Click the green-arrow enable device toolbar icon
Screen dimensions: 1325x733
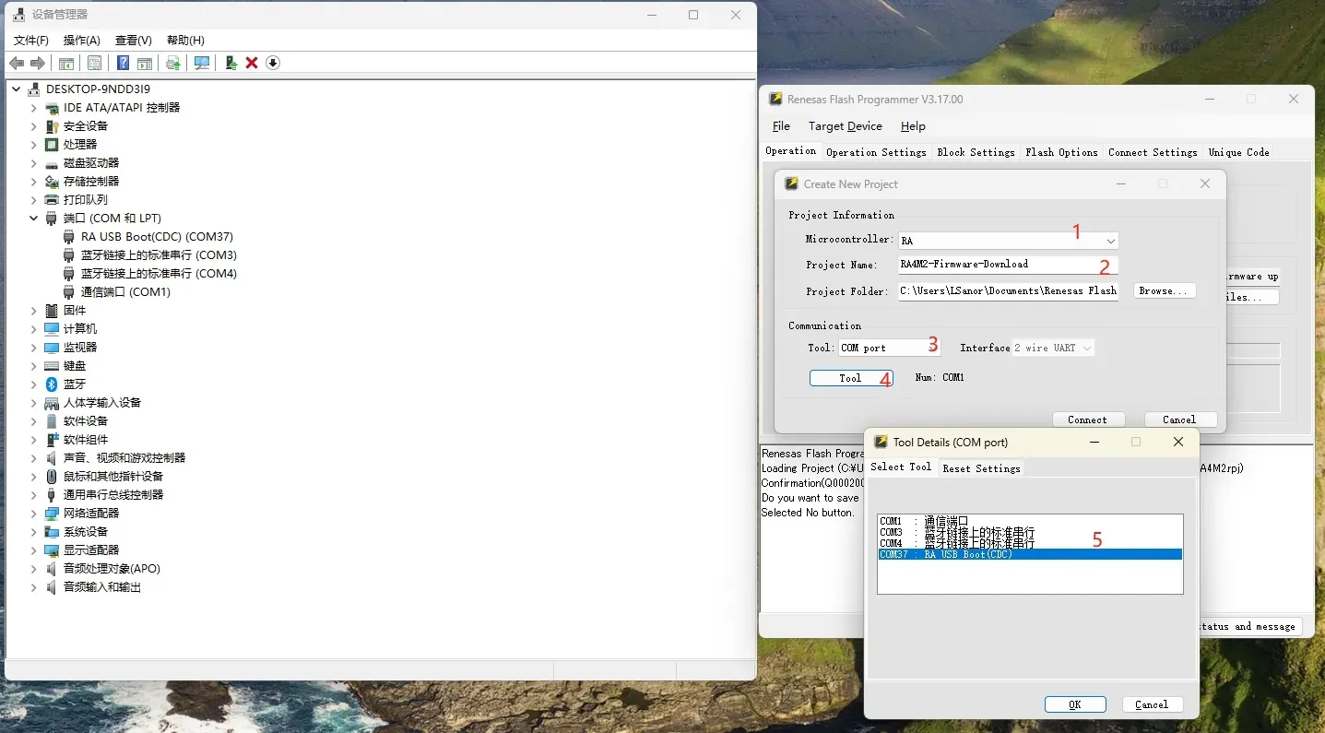coord(231,63)
